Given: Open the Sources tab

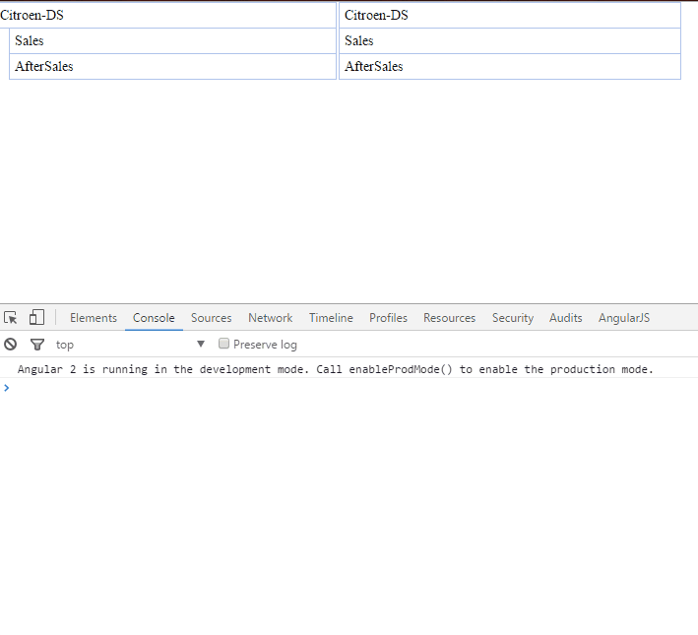Looking at the screenshot, I should pos(212,318).
